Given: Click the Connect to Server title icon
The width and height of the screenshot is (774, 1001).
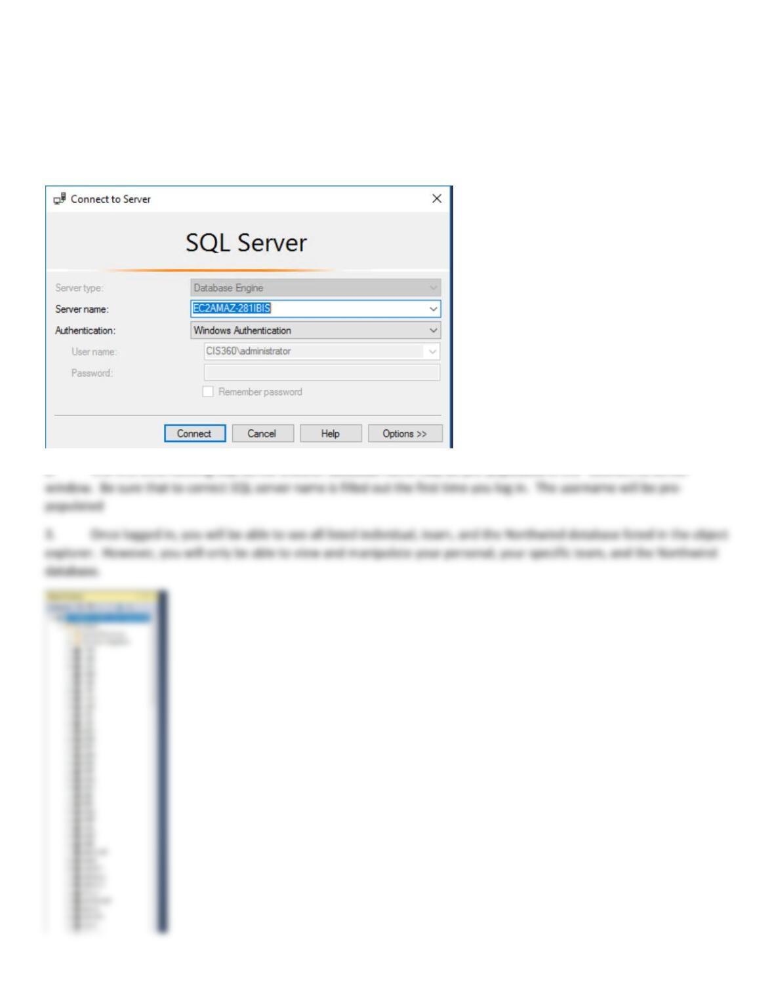Looking at the screenshot, I should tap(60, 199).
